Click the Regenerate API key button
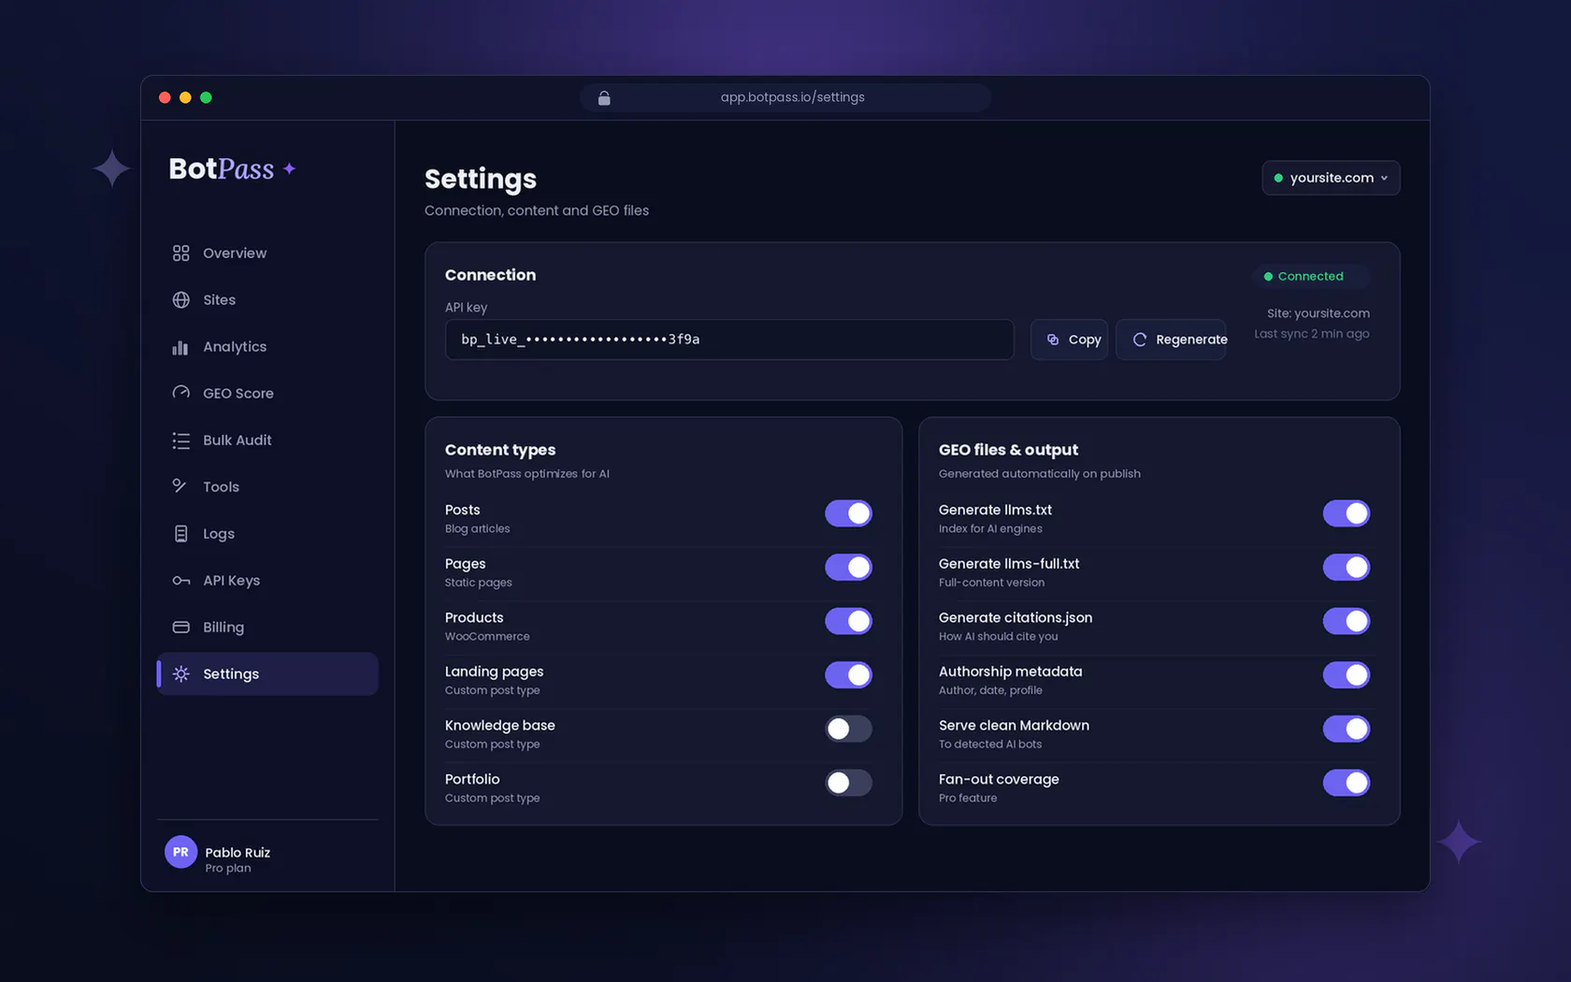 click(1171, 339)
